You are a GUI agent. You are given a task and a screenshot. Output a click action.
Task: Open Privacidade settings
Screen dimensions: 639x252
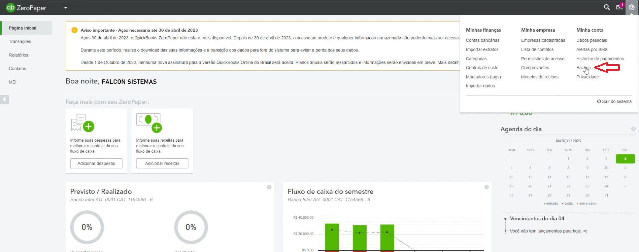pyautogui.click(x=587, y=77)
